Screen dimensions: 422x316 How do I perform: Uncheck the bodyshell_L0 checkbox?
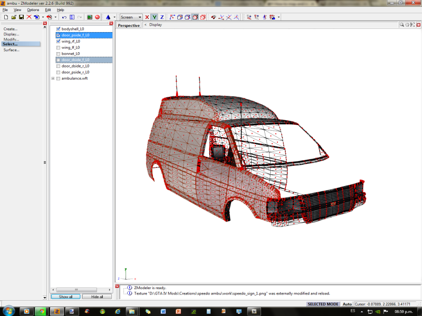[58, 29]
